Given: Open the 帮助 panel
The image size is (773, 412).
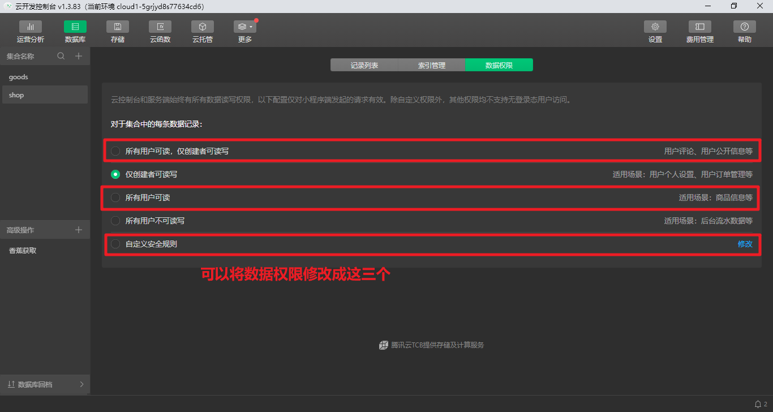Looking at the screenshot, I should click(744, 31).
